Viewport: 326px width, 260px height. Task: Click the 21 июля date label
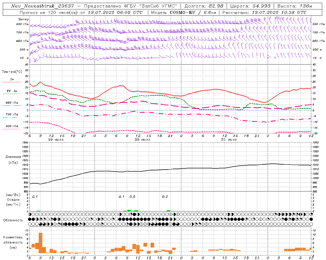point(229,140)
